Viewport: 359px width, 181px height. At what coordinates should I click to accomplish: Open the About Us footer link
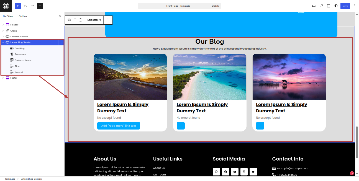pos(159,168)
